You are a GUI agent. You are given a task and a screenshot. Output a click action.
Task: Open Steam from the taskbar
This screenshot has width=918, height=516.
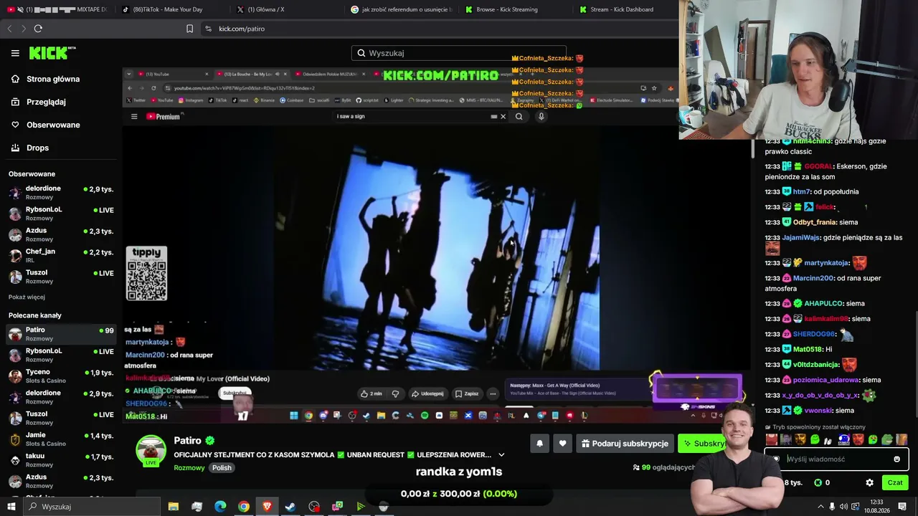[290, 507]
